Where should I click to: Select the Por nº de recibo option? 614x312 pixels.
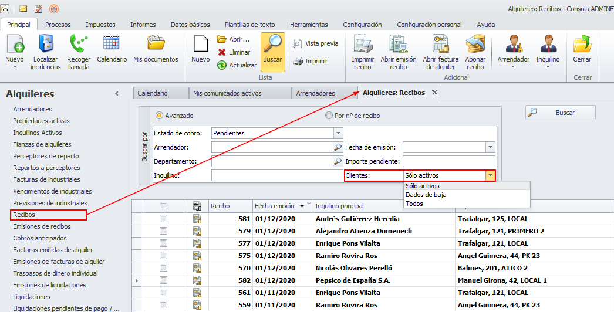click(329, 116)
